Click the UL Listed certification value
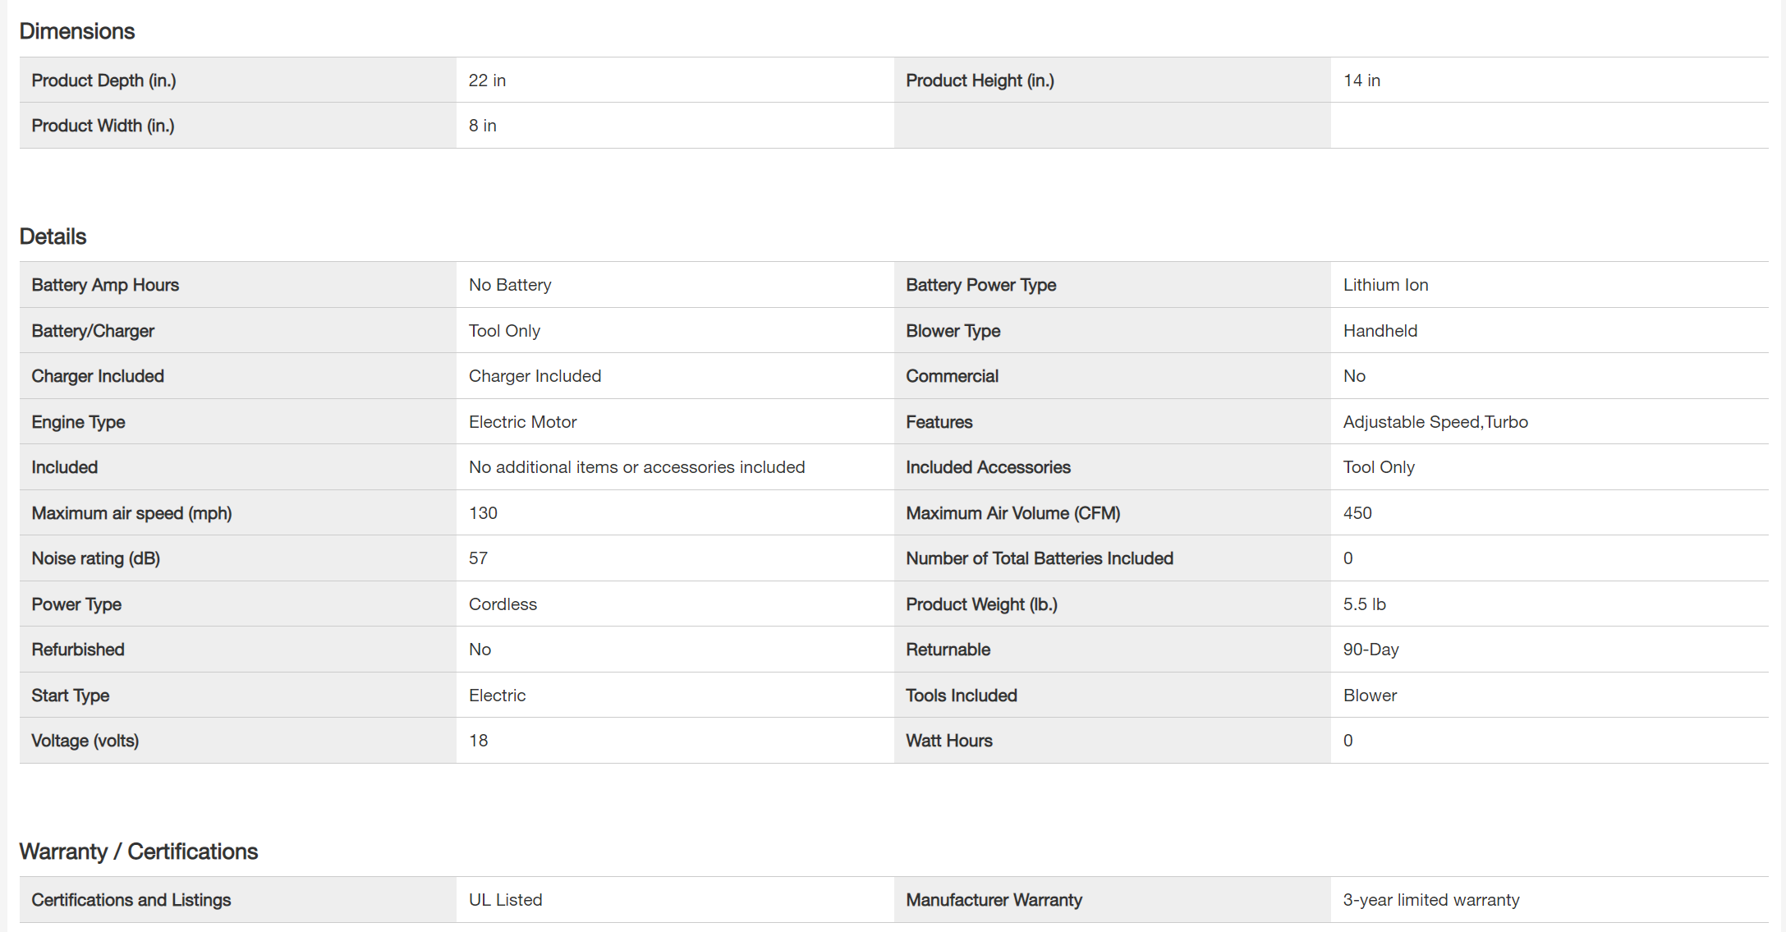Image resolution: width=1786 pixels, height=932 pixels. pyautogui.click(x=505, y=900)
